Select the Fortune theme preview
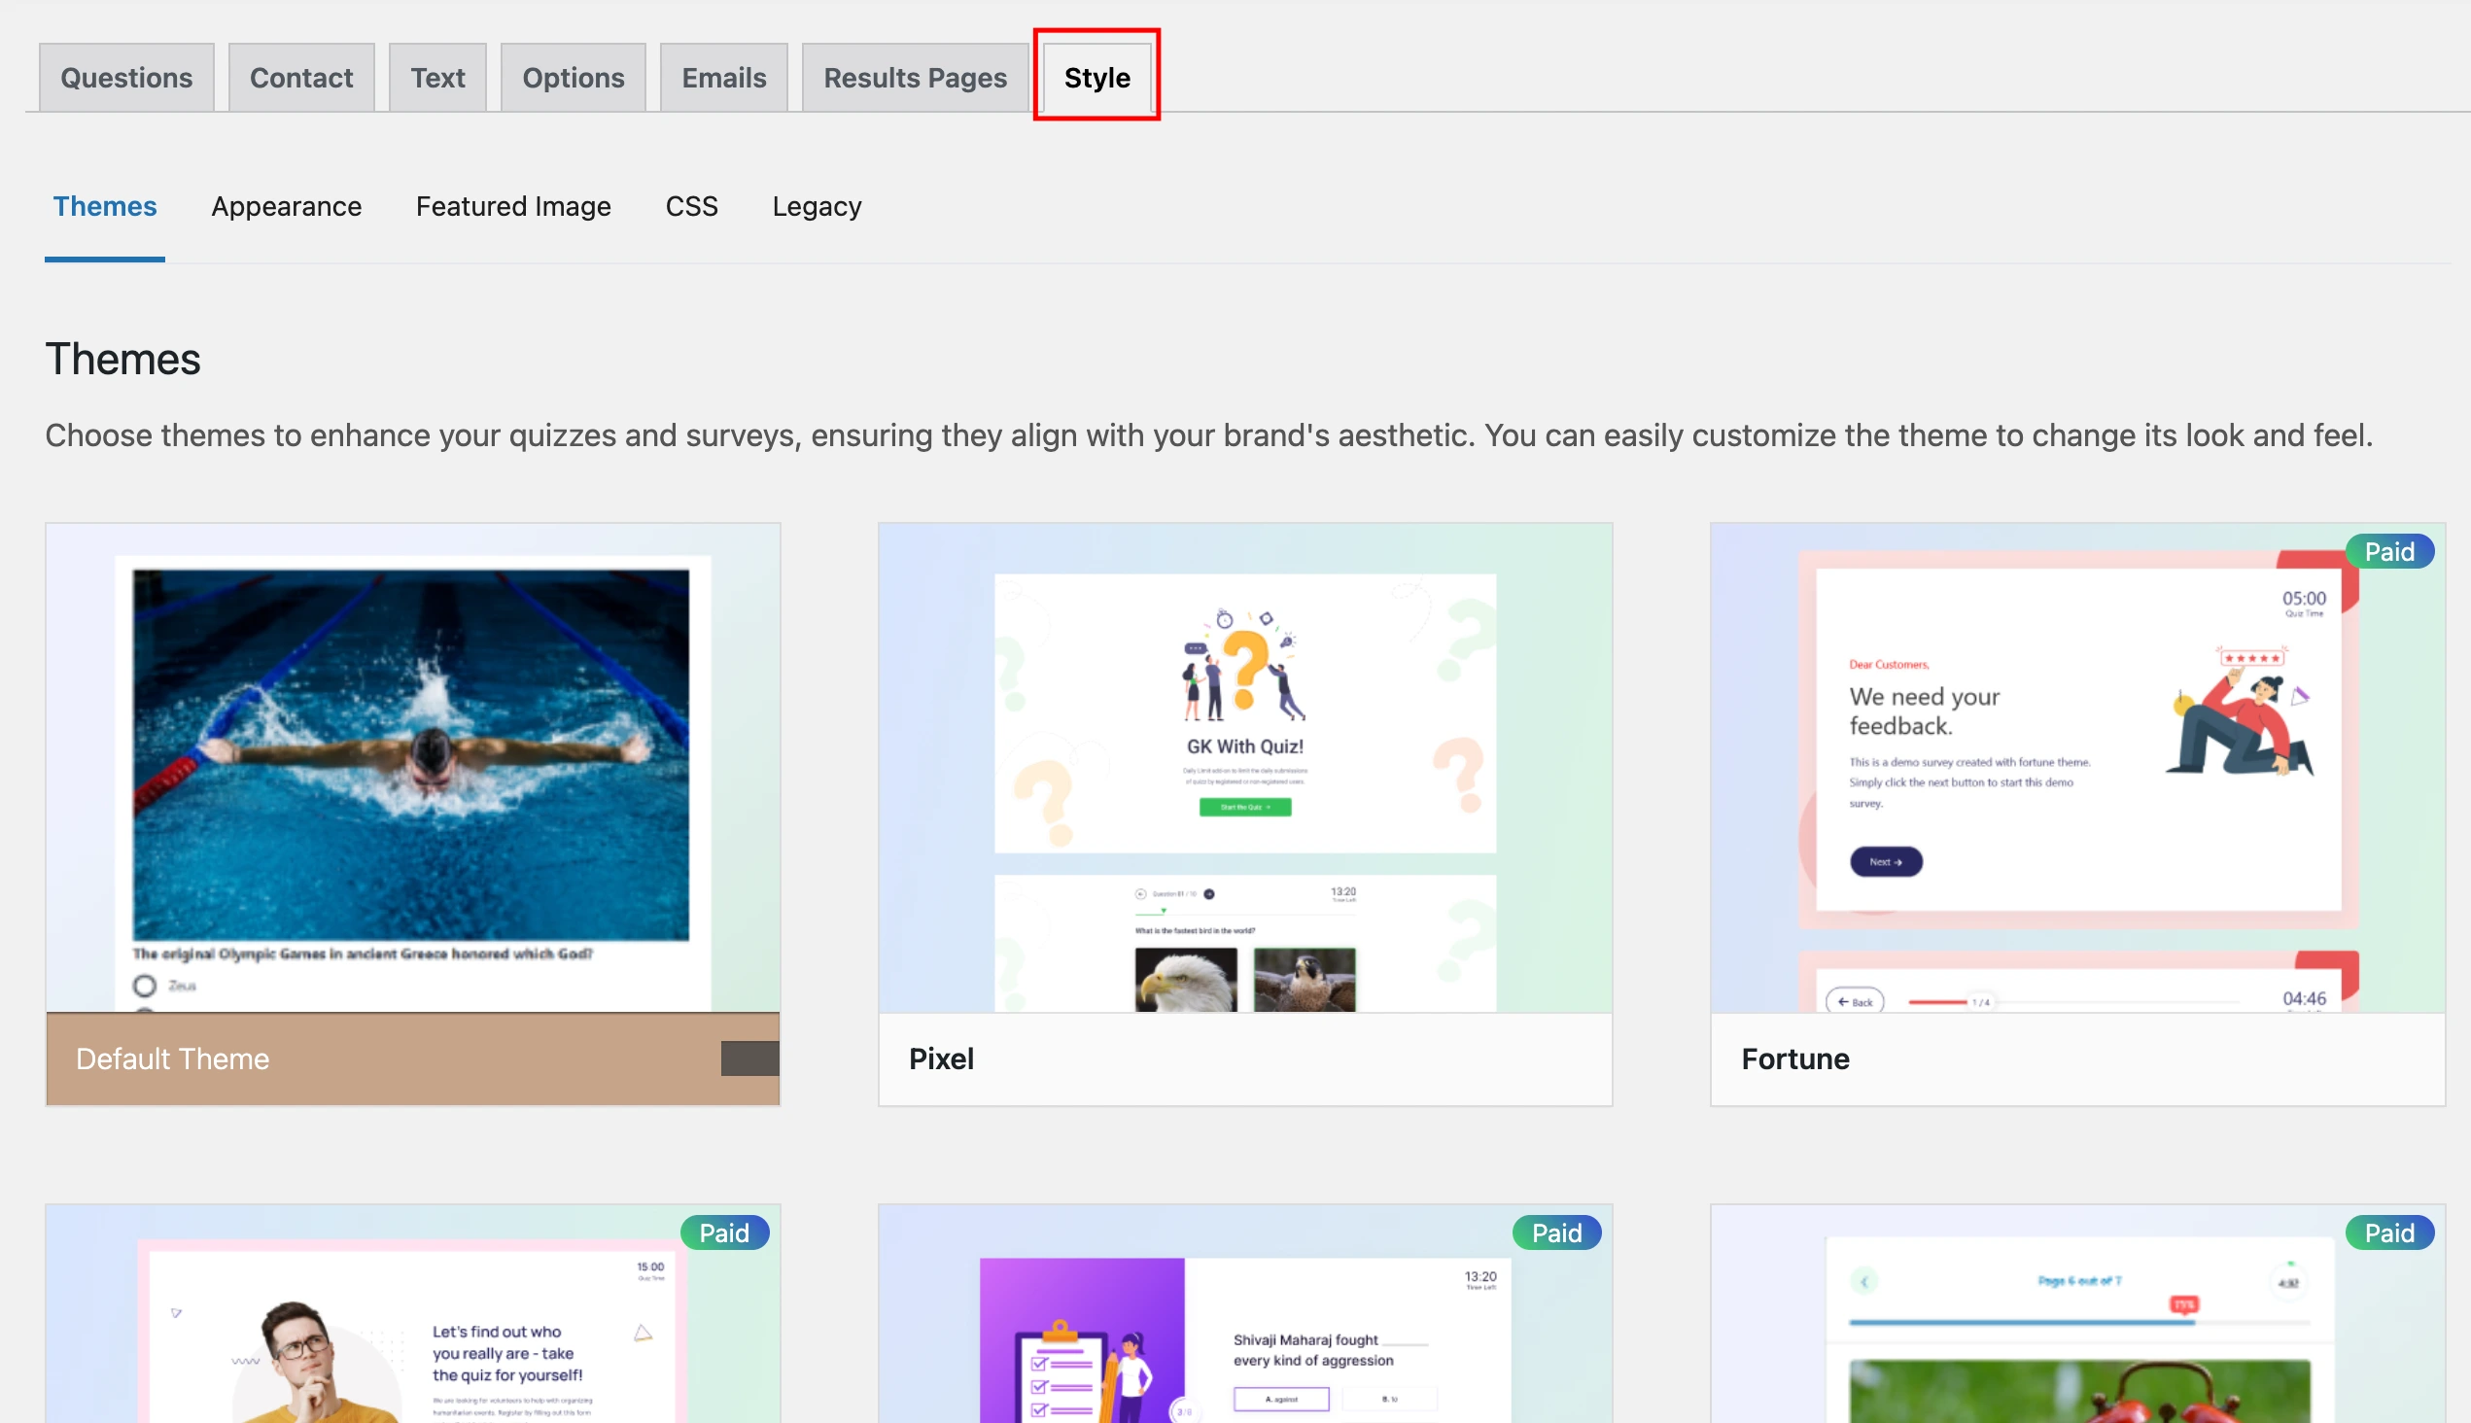Image resolution: width=2471 pixels, height=1423 pixels. pos(2076,767)
